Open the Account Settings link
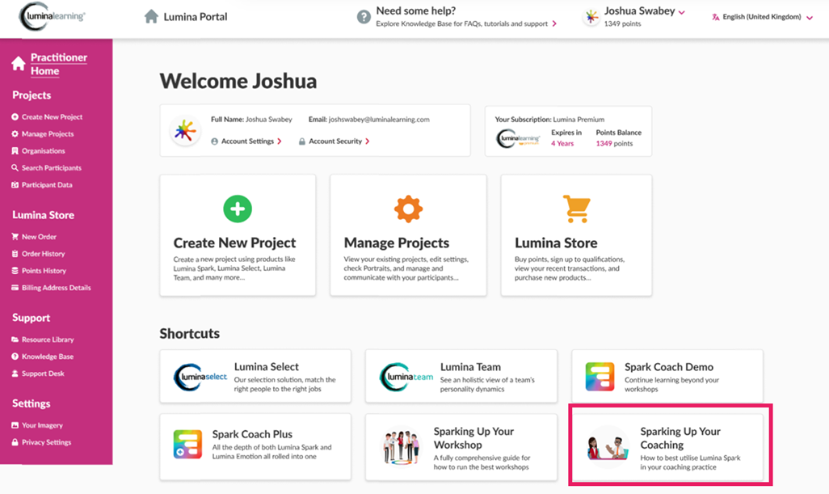This screenshot has width=829, height=494. tap(247, 141)
